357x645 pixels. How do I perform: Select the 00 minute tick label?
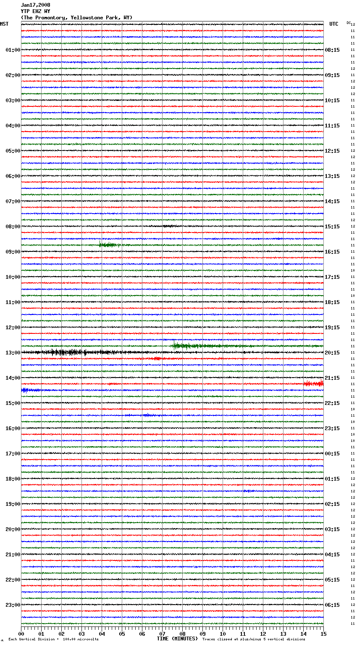click(x=21, y=634)
